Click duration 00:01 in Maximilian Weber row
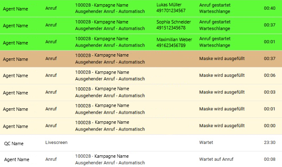 [269, 42]
